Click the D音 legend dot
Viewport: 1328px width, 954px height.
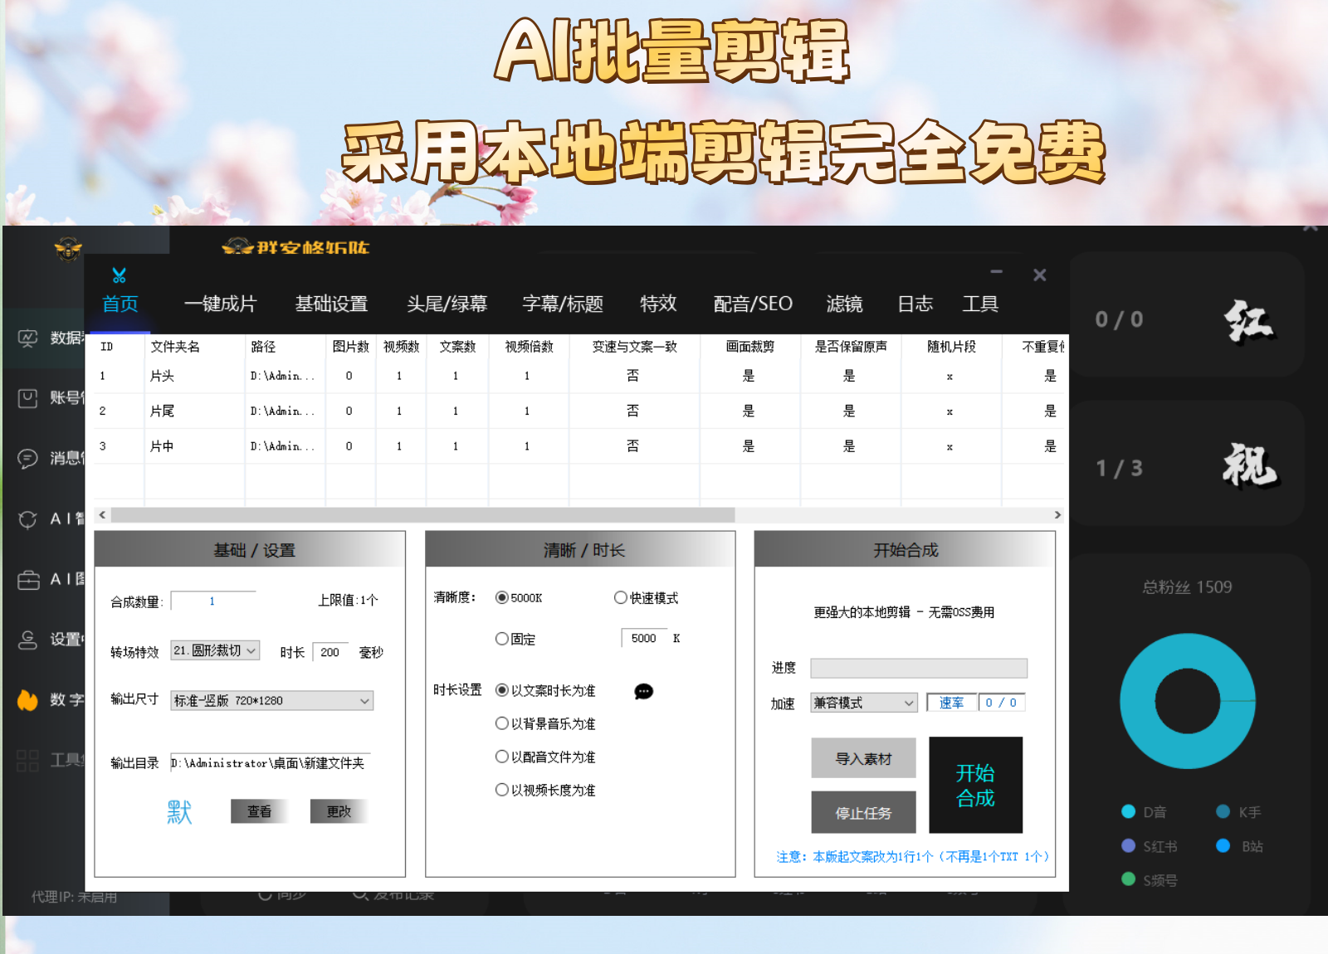coord(1128,811)
